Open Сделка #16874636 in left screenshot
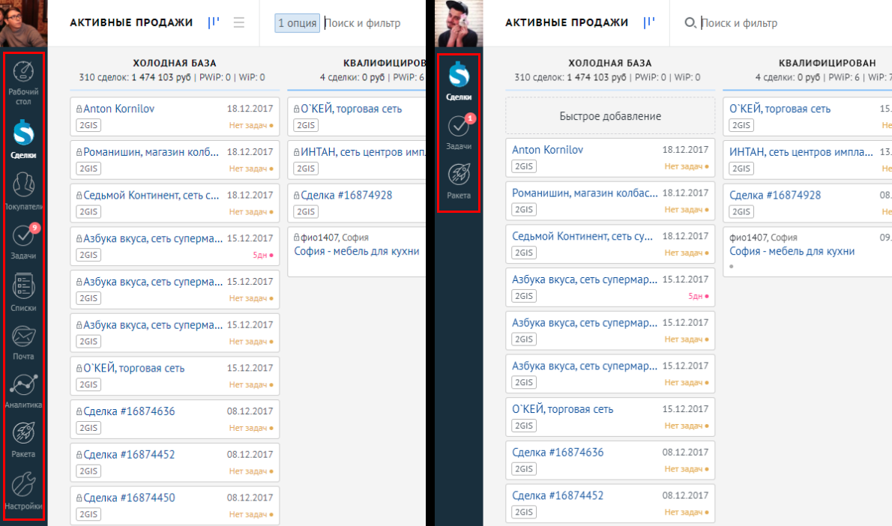The width and height of the screenshot is (892, 526). [x=129, y=411]
